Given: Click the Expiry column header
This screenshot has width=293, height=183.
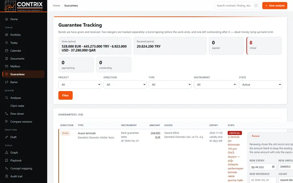Looking at the screenshot, I should point(214,125).
